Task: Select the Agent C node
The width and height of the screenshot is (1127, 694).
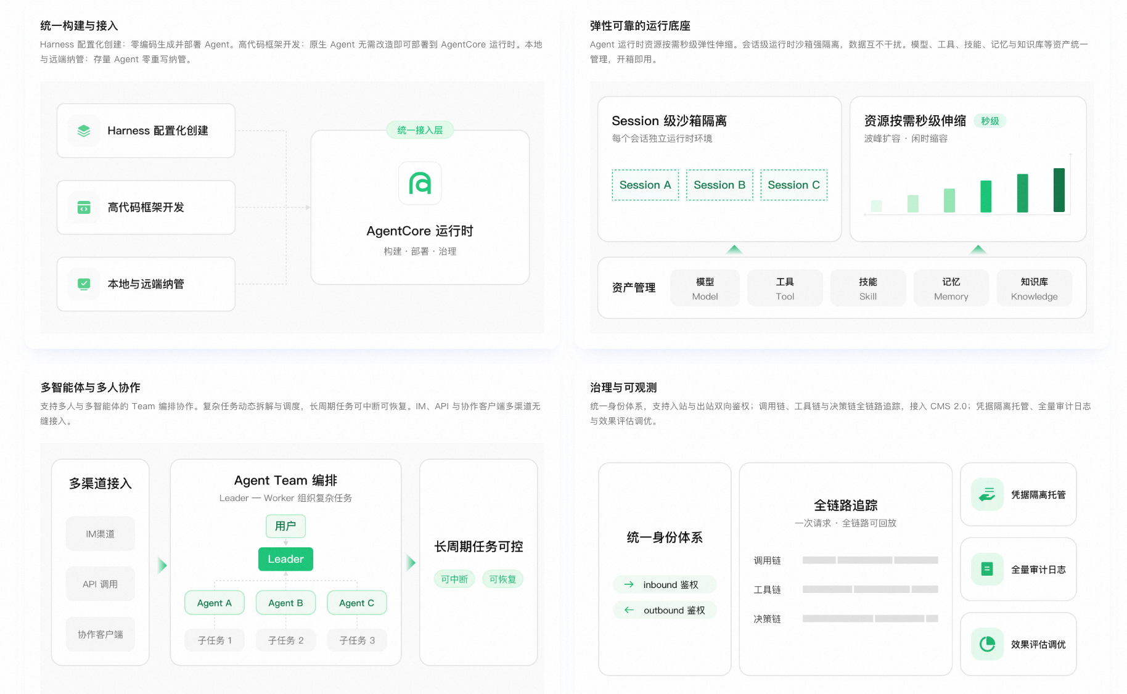Action: tap(357, 603)
